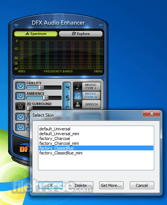Confirm skin selection with OK

click(x=51, y=185)
